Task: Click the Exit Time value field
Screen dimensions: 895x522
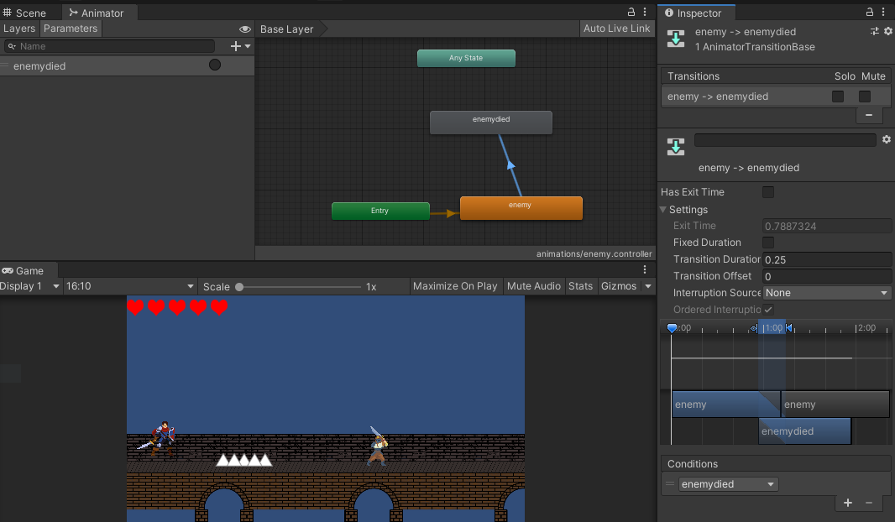Action: (x=826, y=227)
